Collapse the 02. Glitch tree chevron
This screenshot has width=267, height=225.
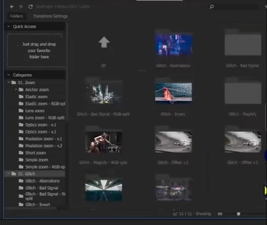pos(9,174)
